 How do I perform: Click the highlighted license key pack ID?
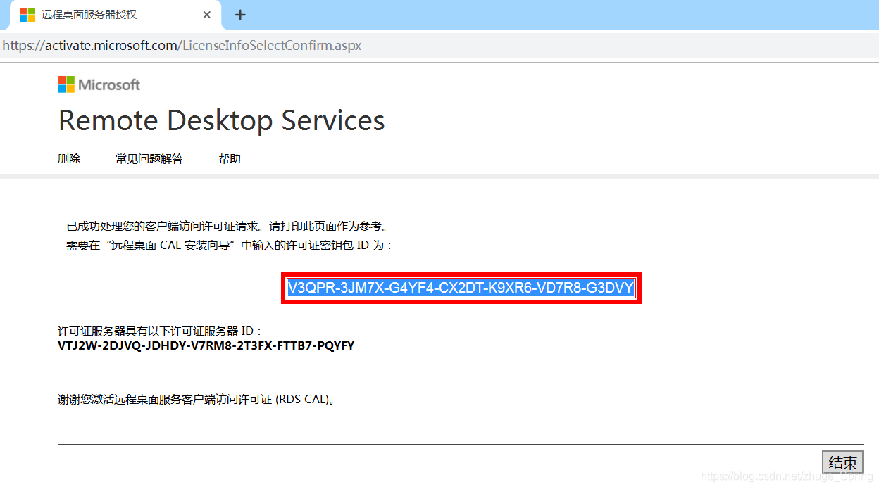point(461,288)
